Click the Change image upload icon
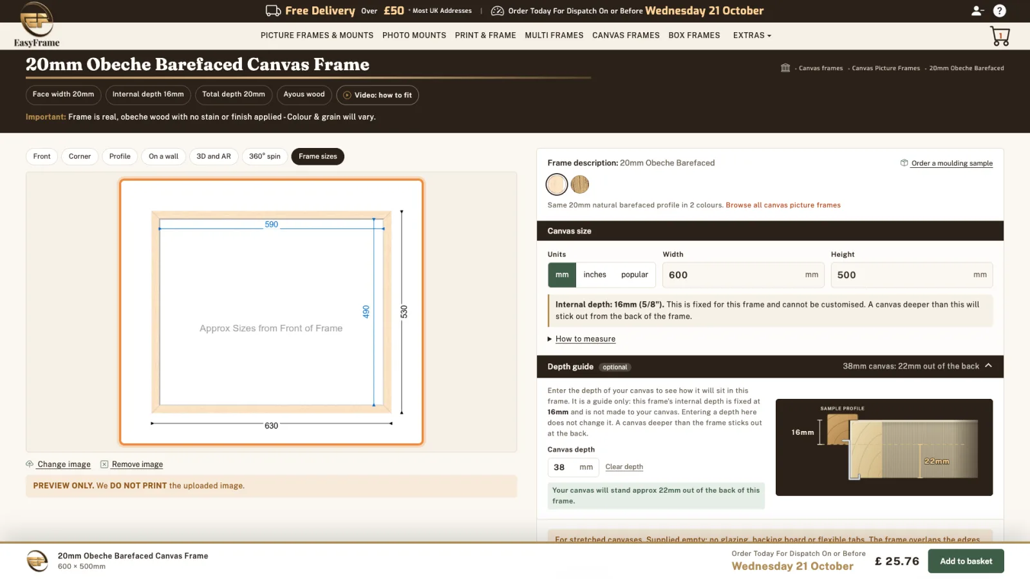Screen dimensions: 1030x579 pyautogui.click(x=30, y=464)
